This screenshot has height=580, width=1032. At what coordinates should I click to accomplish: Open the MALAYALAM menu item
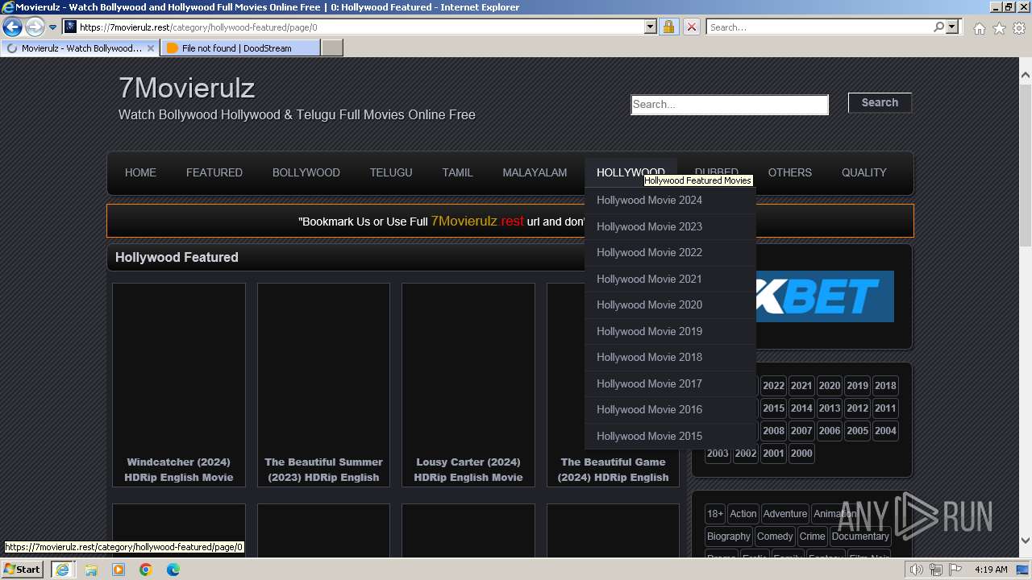(535, 172)
